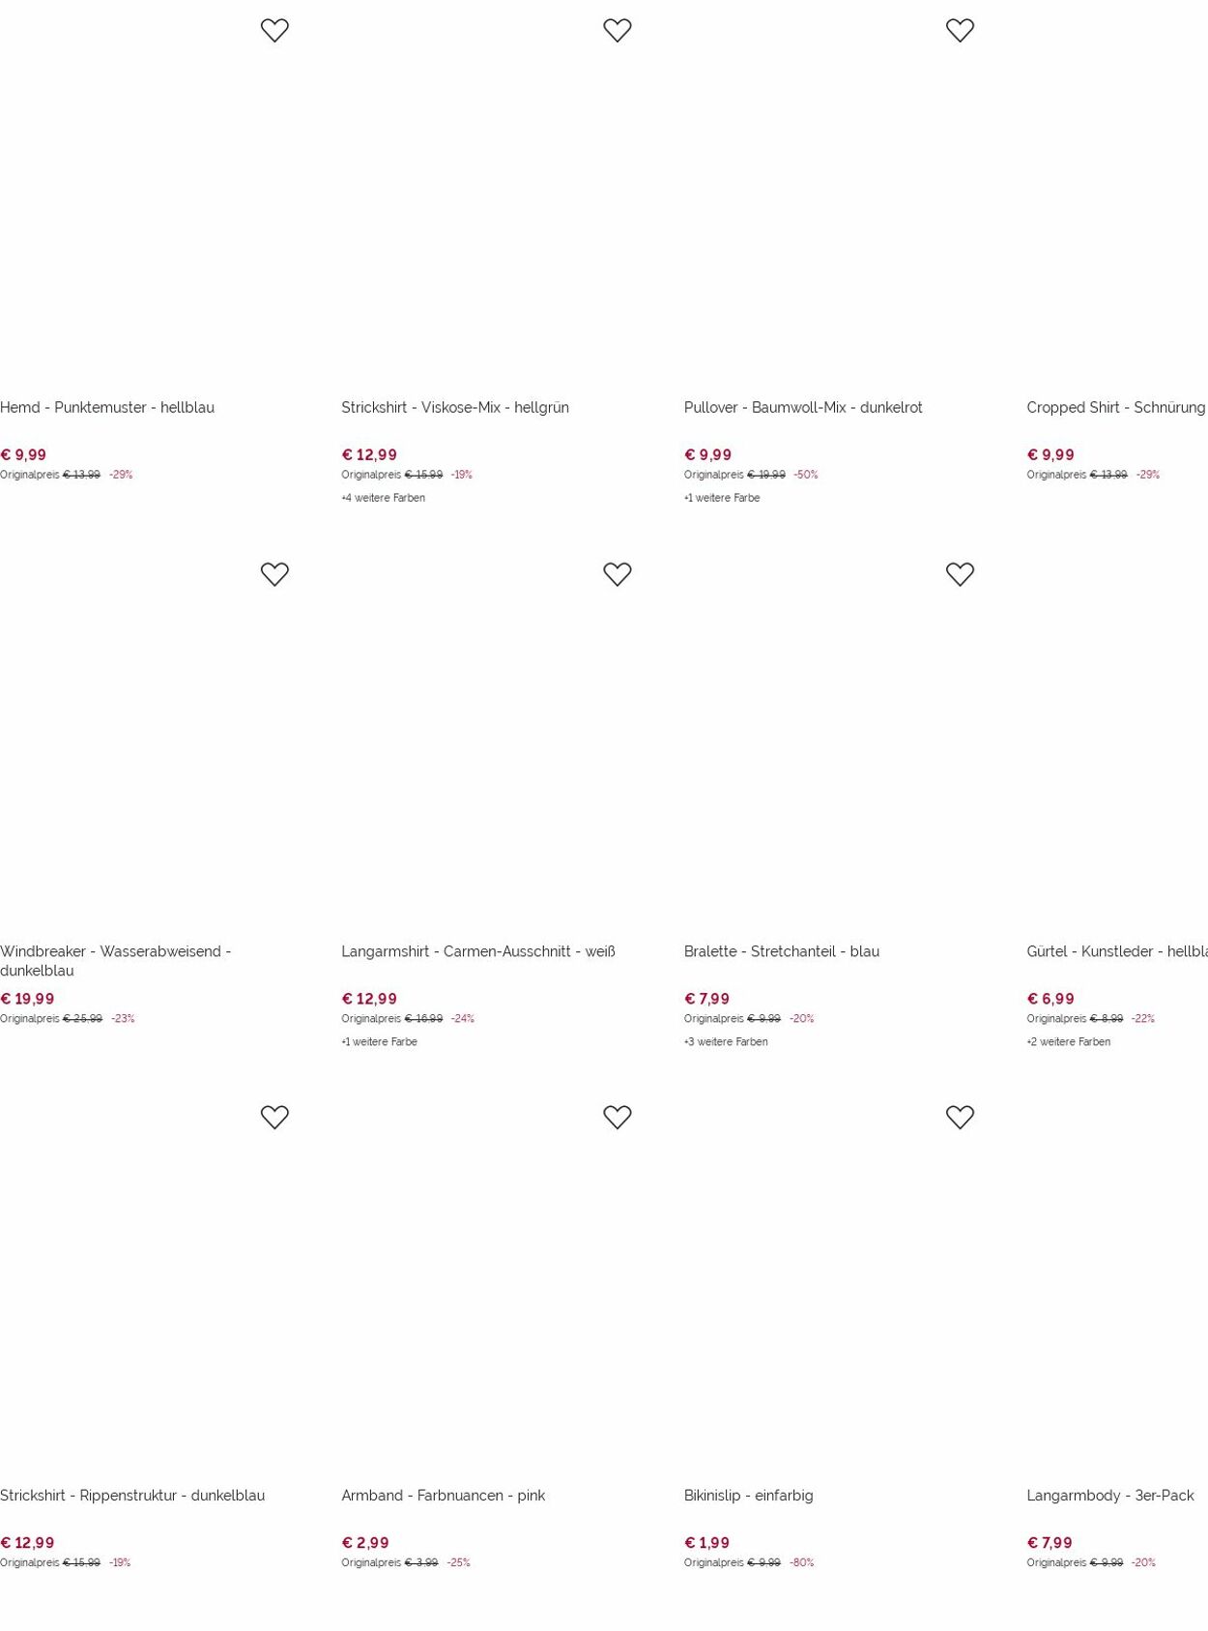Open Gürtel - Kunstleder product link
This screenshot has width=1208, height=1631.
(1117, 951)
